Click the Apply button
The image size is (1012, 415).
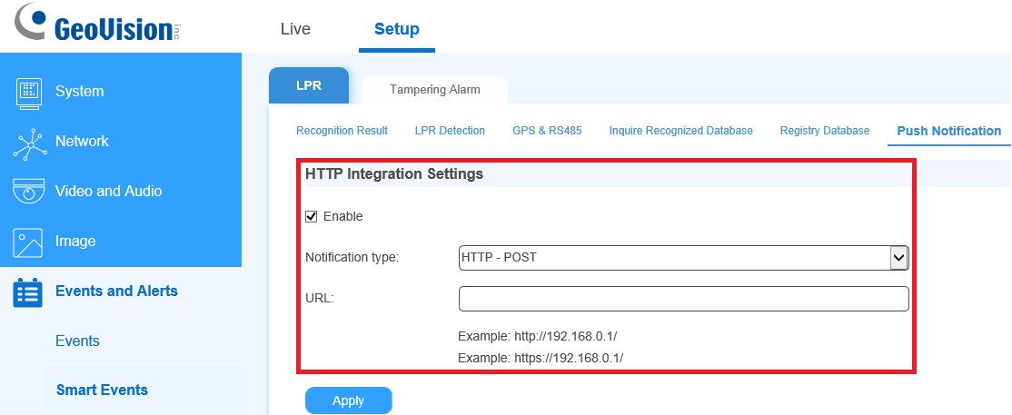coord(349,400)
